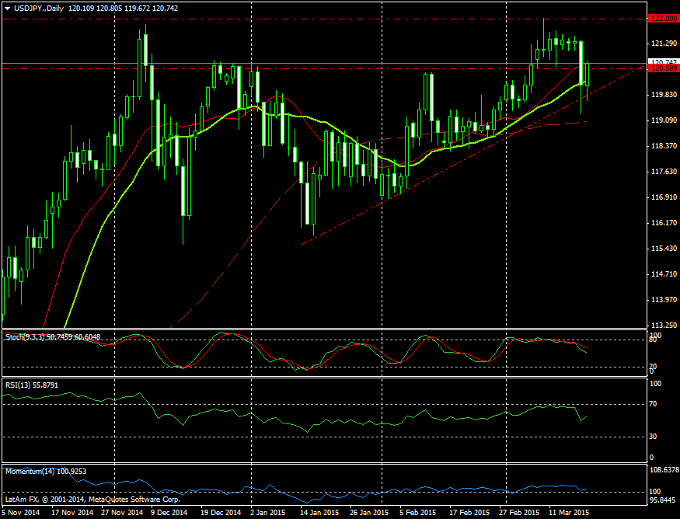
Task: Select the 122.000 red price level label
Action: tap(661, 19)
